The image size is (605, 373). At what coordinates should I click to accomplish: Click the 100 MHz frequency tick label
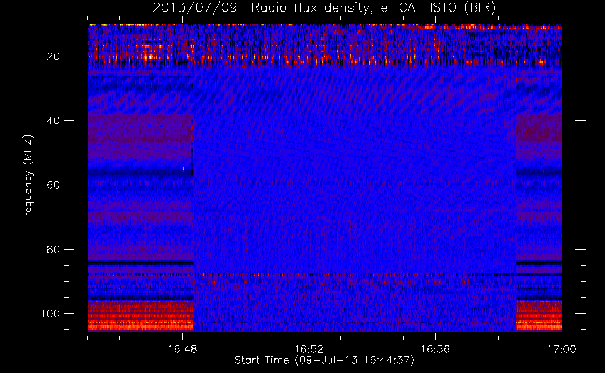pos(50,314)
